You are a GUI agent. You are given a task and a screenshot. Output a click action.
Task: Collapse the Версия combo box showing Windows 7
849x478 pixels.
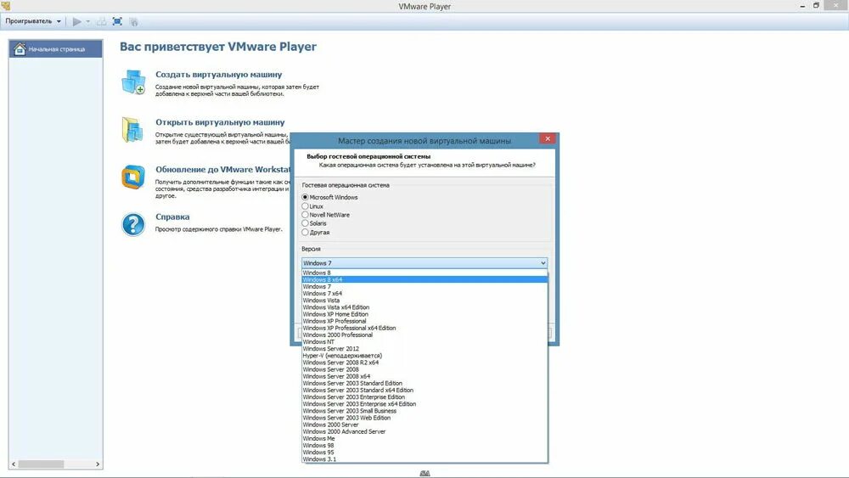(424, 262)
